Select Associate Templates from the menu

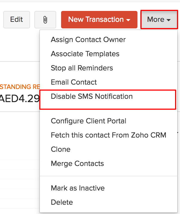coord(85,54)
